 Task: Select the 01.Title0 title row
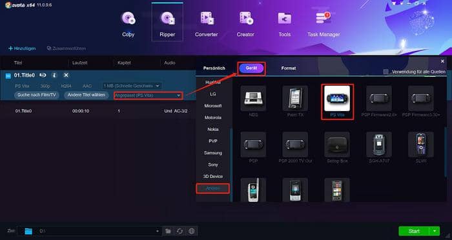click(98, 111)
